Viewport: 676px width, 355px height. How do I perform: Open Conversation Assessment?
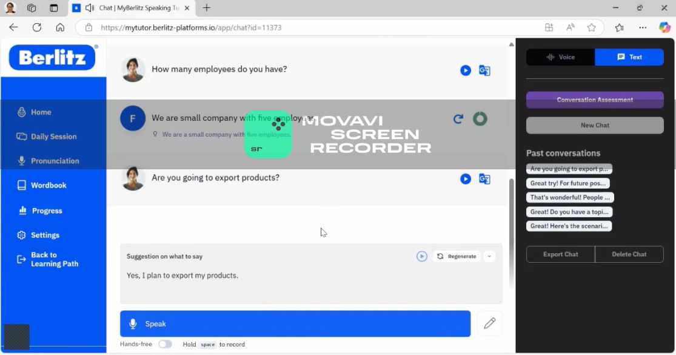point(595,100)
